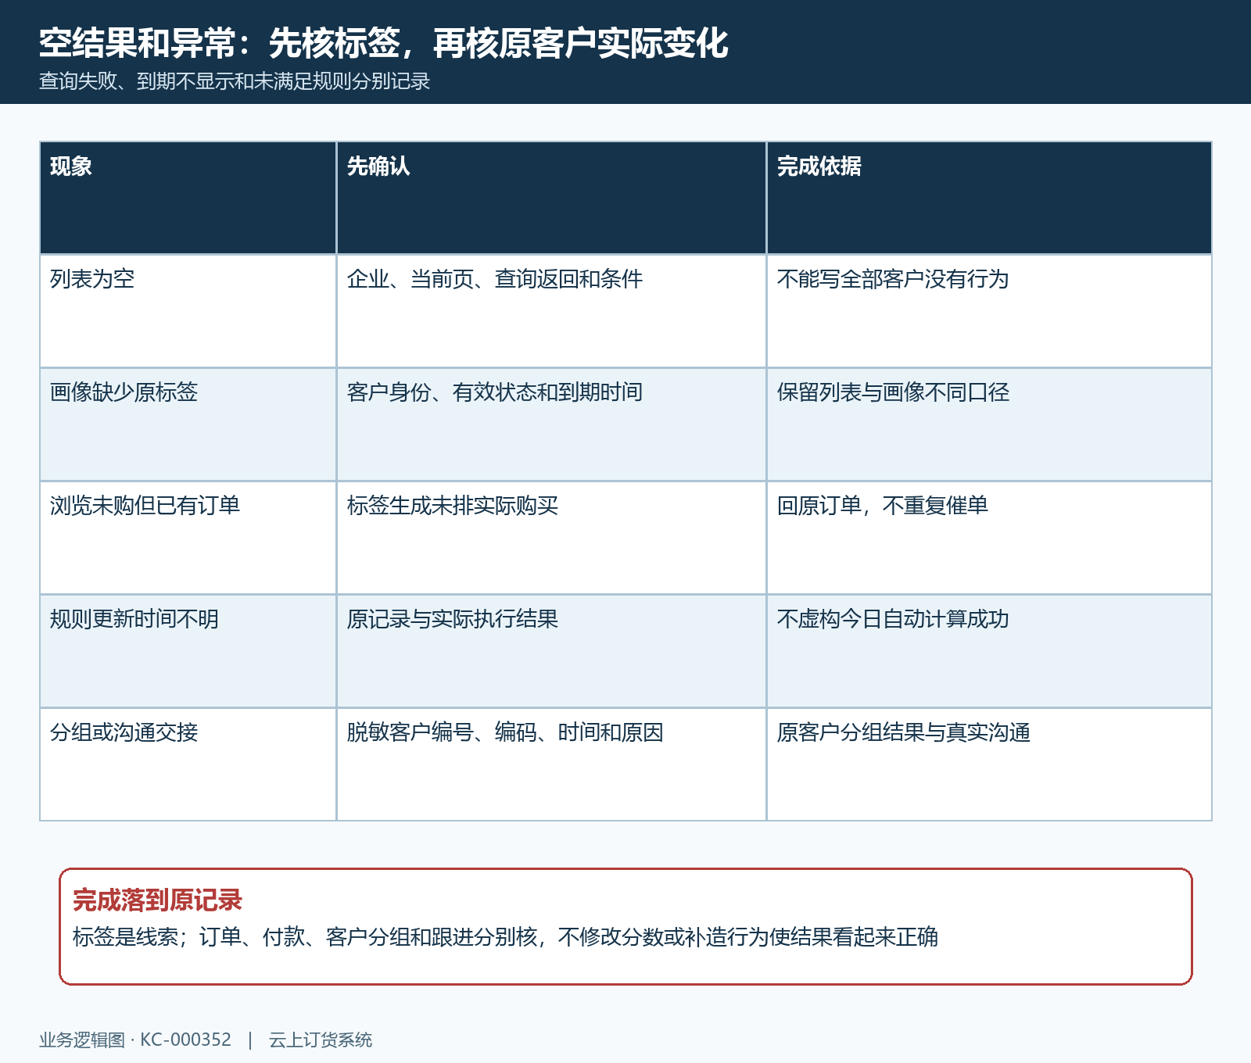1251x1063 pixels.
Task: Select the cell 不虚构今日自动计算成功
Action: tap(989, 651)
